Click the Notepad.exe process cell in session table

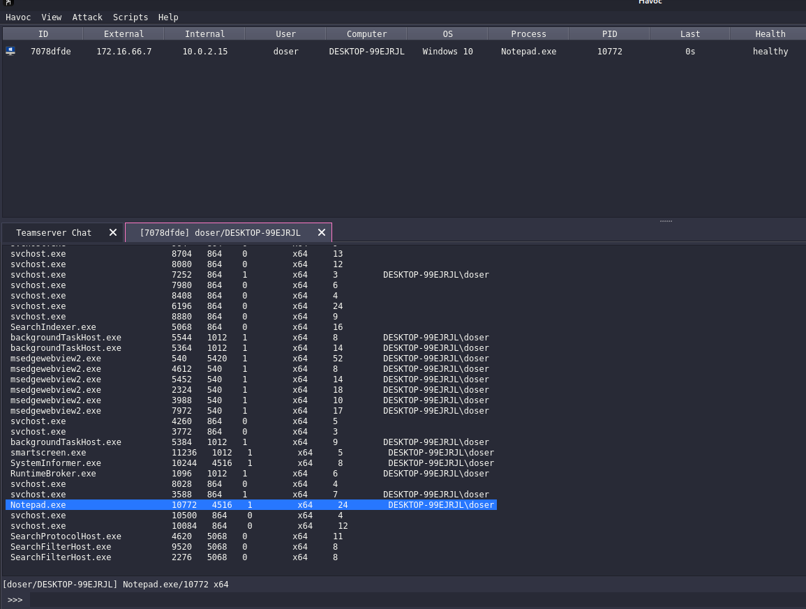click(x=528, y=52)
